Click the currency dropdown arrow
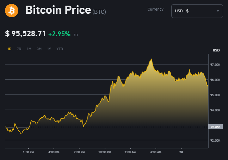 218,11
